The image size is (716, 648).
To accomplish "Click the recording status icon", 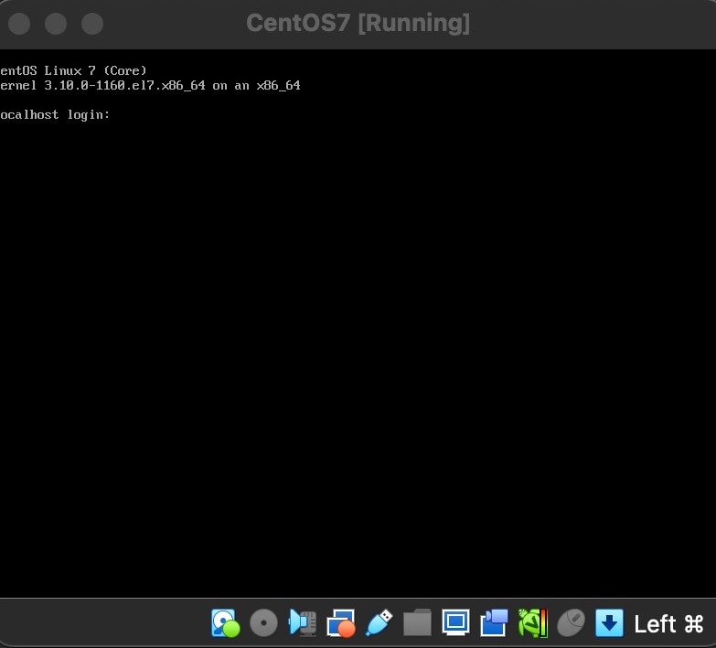I will coord(494,623).
